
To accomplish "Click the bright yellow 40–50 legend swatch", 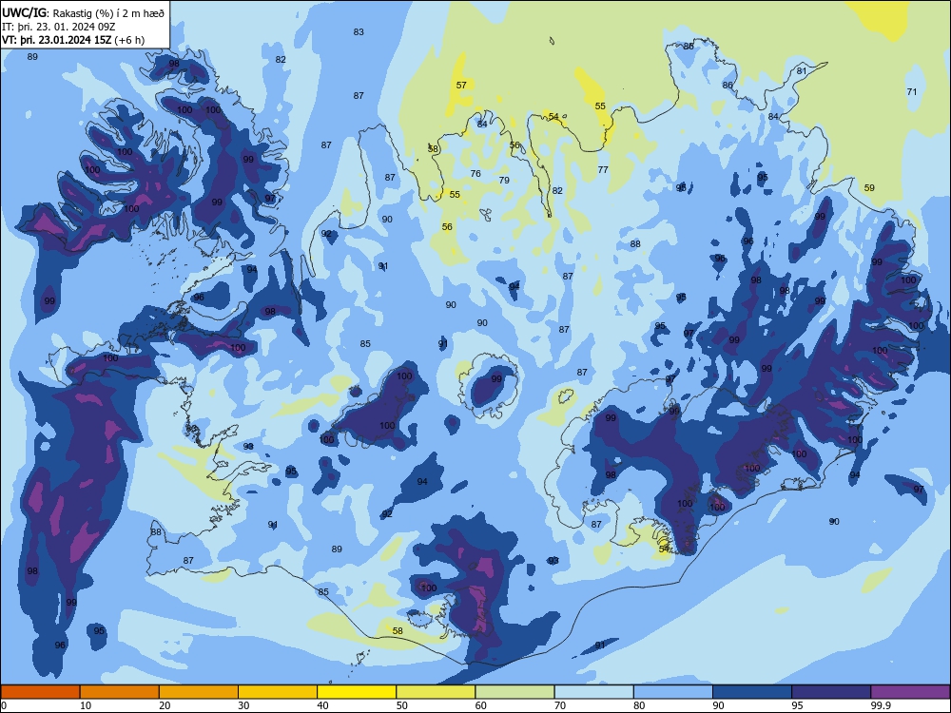I will tap(357, 692).
